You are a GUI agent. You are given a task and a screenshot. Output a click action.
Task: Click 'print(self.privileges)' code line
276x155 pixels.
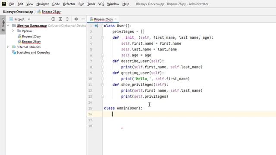144,96
